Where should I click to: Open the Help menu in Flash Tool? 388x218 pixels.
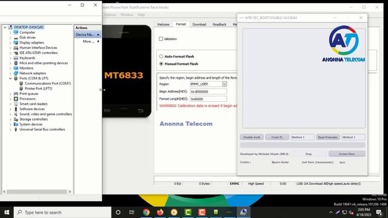(141, 15)
